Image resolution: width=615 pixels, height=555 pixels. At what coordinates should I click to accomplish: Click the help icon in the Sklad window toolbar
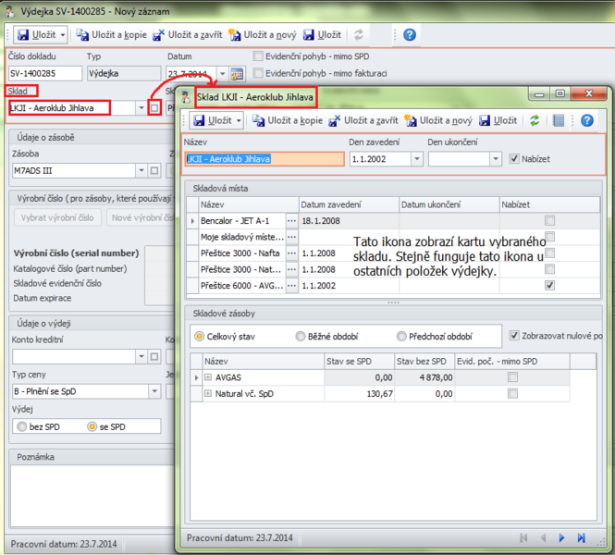(x=586, y=120)
